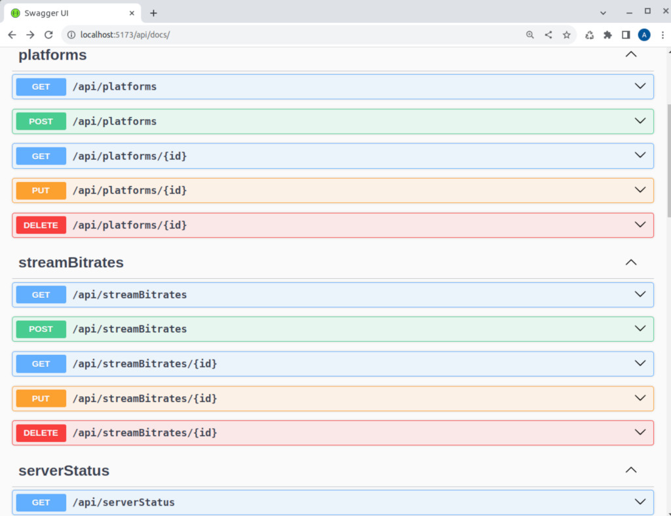
Task: Open the GET /api/serverStatus endpoint row
Action: point(328,502)
